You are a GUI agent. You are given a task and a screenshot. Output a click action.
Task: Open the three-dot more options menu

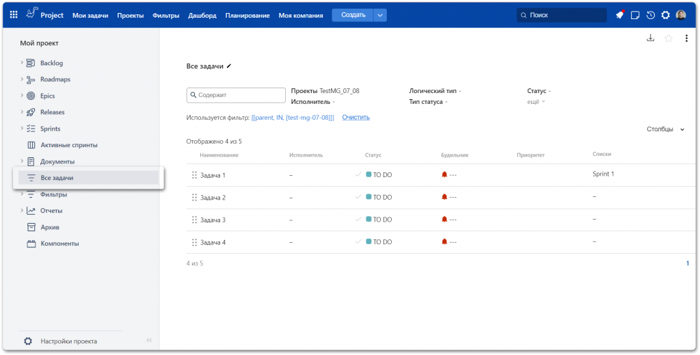click(686, 38)
